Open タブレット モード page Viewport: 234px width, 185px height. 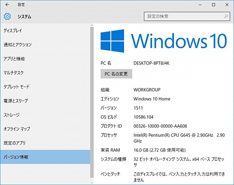(45, 87)
